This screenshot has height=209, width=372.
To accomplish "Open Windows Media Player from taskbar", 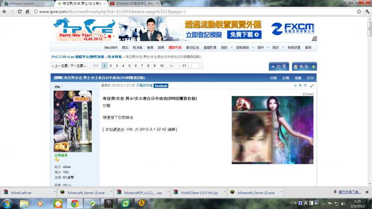I will tap(40, 203).
